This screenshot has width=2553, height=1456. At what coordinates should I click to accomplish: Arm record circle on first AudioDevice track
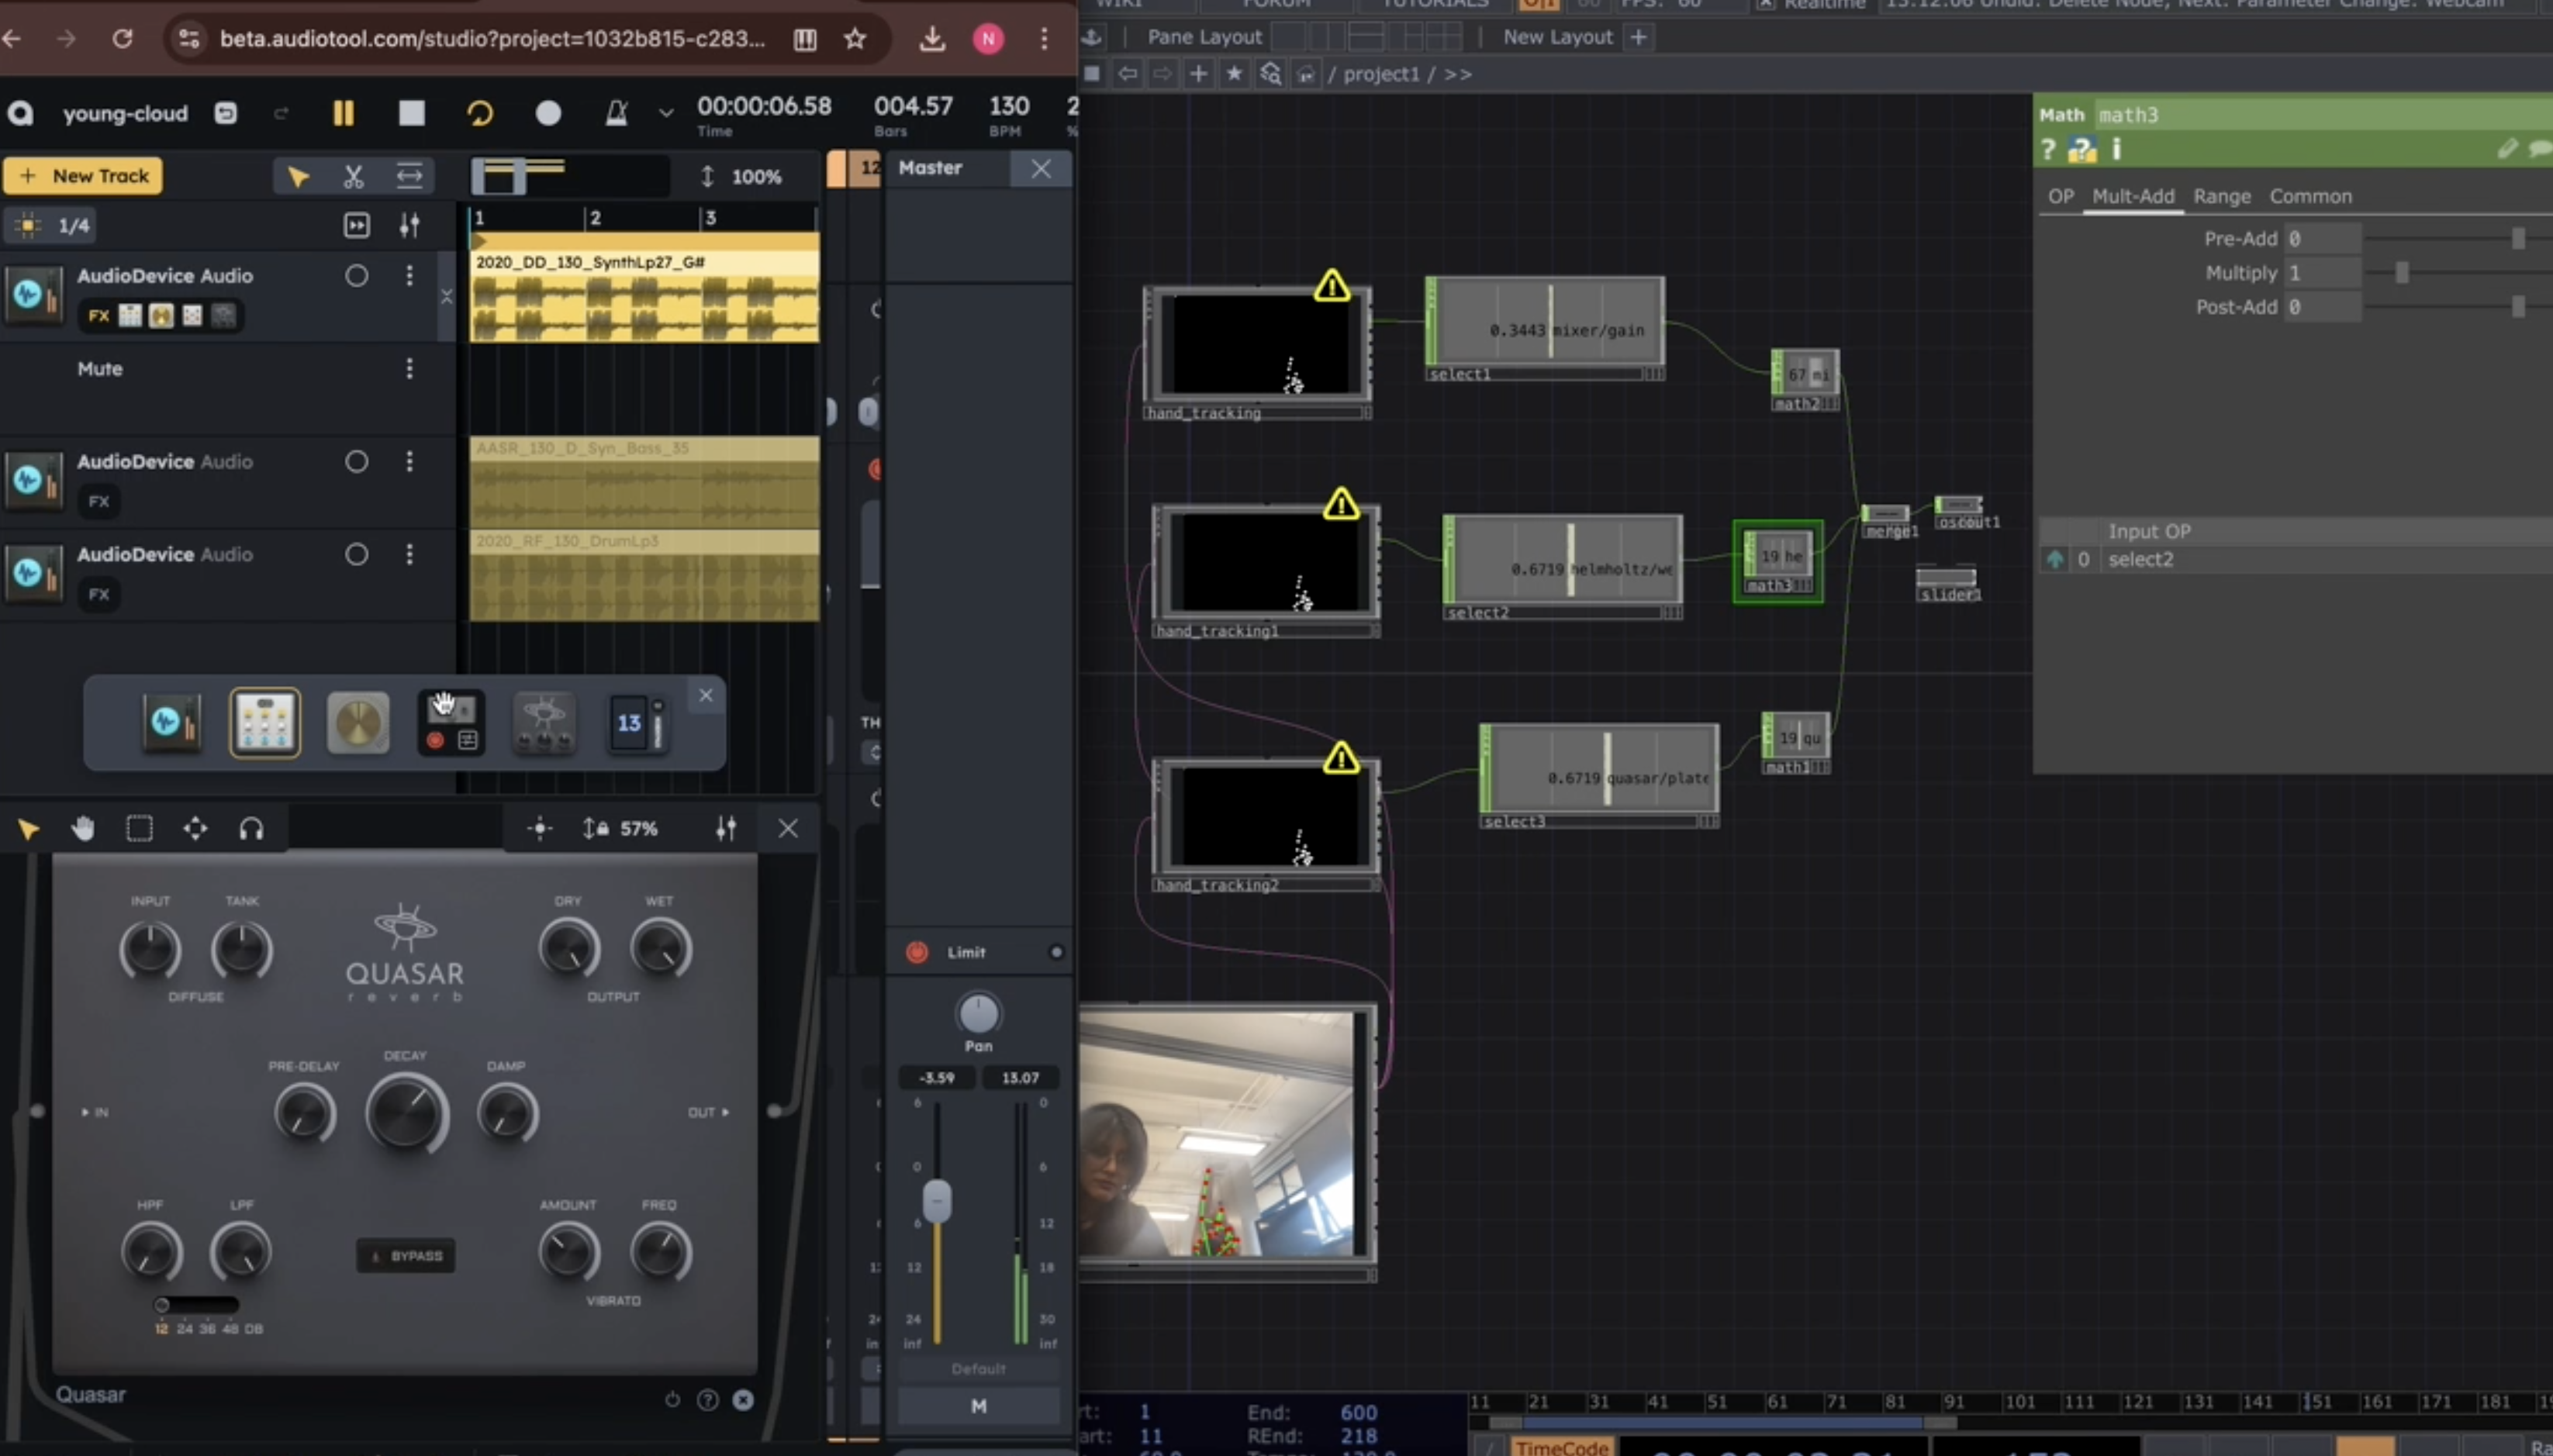click(x=356, y=276)
